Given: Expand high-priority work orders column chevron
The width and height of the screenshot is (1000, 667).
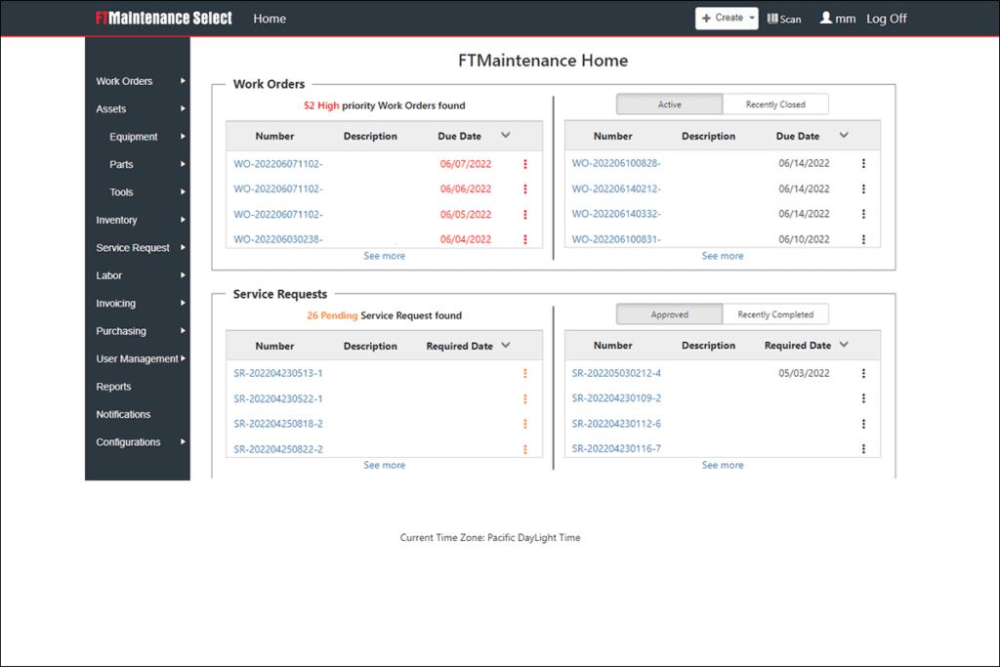Looking at the screenshot, I should click(506, 135).
